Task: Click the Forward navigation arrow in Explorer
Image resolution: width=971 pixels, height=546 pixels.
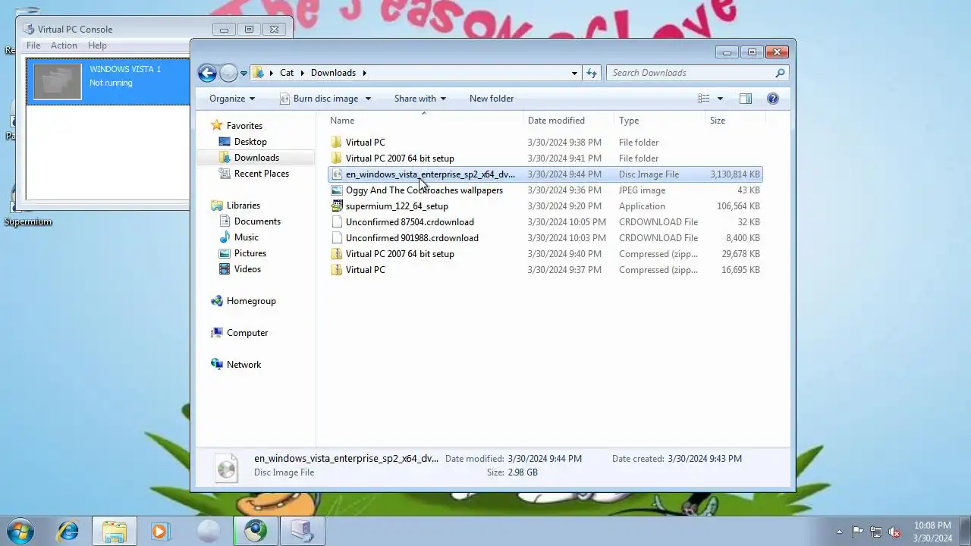Action: point(228,73)
